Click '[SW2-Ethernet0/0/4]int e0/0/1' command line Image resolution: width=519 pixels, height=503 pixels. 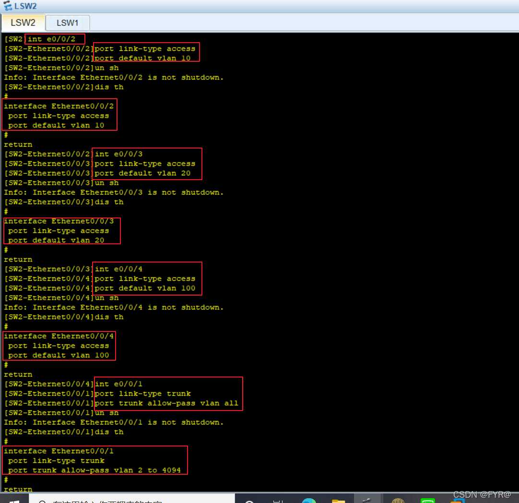pyautogui.click(x=73, y=384)
